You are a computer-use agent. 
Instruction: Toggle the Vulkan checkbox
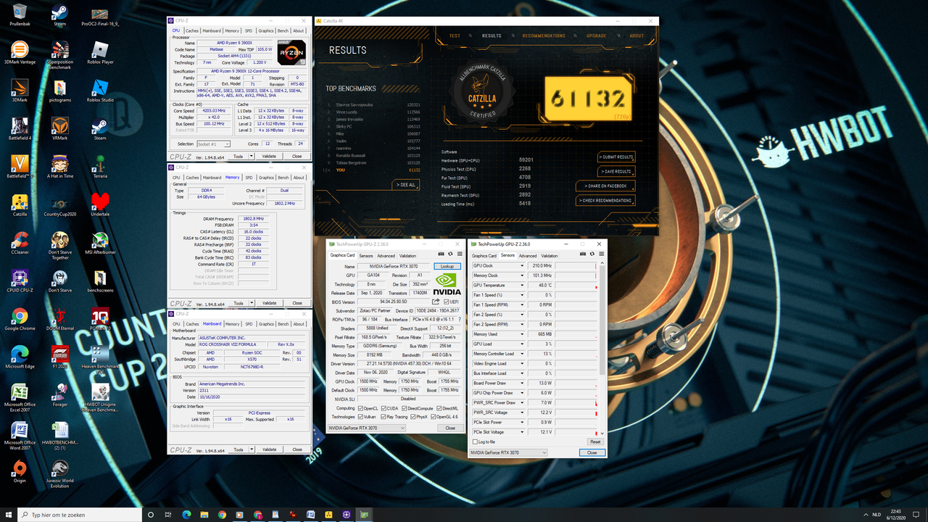coord(360,417)
